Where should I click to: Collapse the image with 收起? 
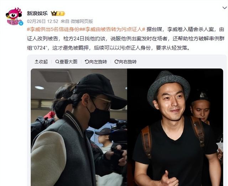click(41, 62)
